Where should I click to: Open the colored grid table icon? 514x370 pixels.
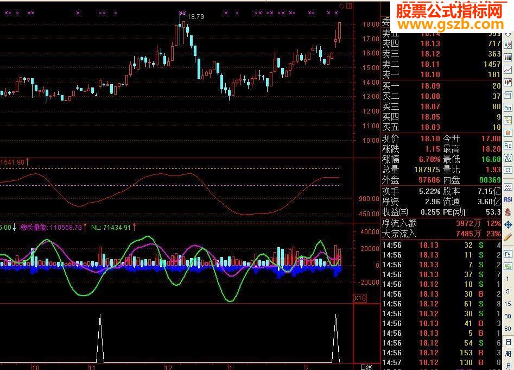click(508, 57)
